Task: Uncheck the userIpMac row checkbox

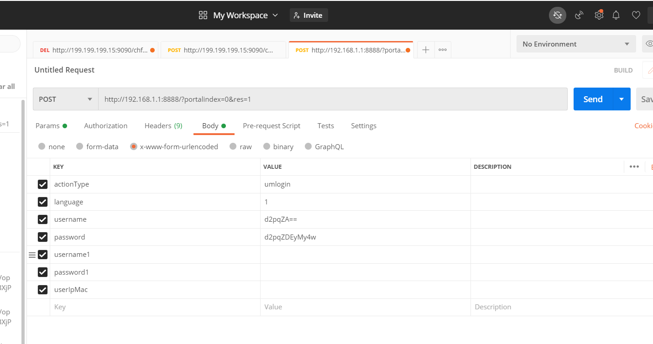Action: coord(42,290)
